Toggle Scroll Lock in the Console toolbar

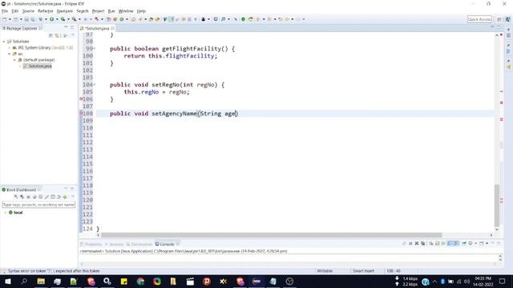437,243
